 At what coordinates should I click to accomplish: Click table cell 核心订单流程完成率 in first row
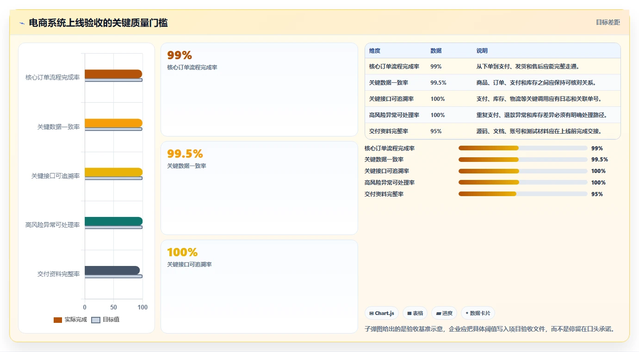tap(394, 67)
